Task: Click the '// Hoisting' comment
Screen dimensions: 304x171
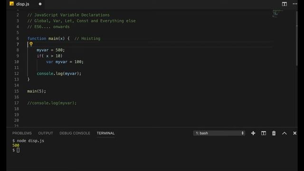Action: [x=87, y=38]
